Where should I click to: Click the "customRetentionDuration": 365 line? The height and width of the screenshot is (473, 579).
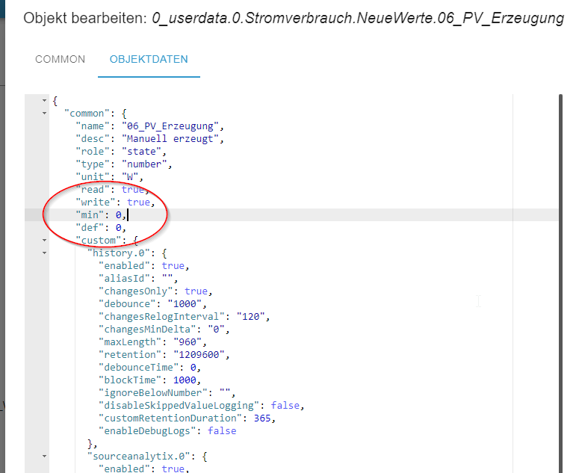[x=188, y=418]
